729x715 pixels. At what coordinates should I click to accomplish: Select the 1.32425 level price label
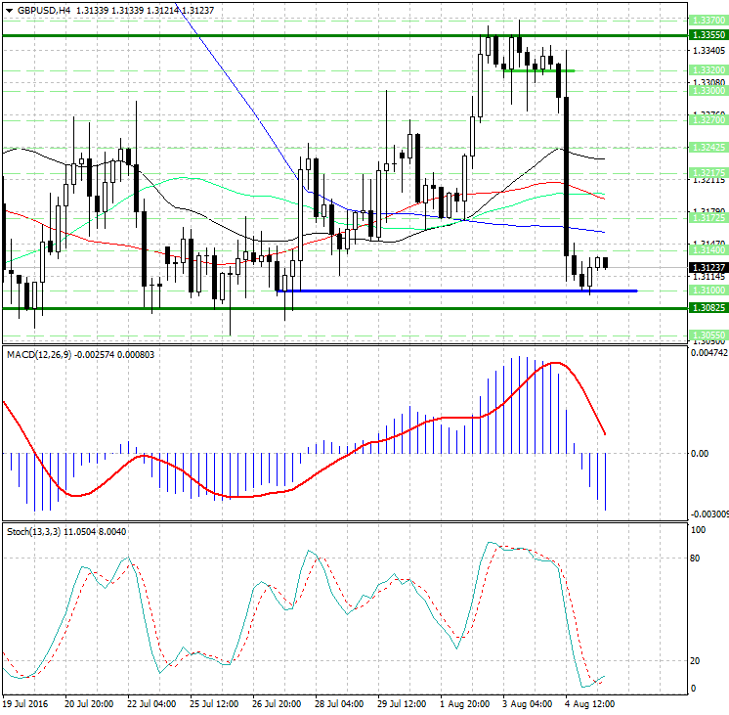click(x=707, y=147)
